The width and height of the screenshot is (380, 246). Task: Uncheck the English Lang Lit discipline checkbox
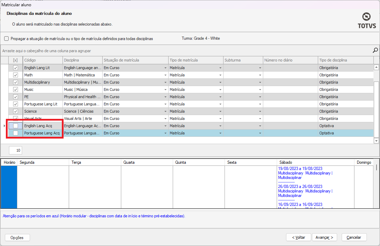click(x=16, y=68)
